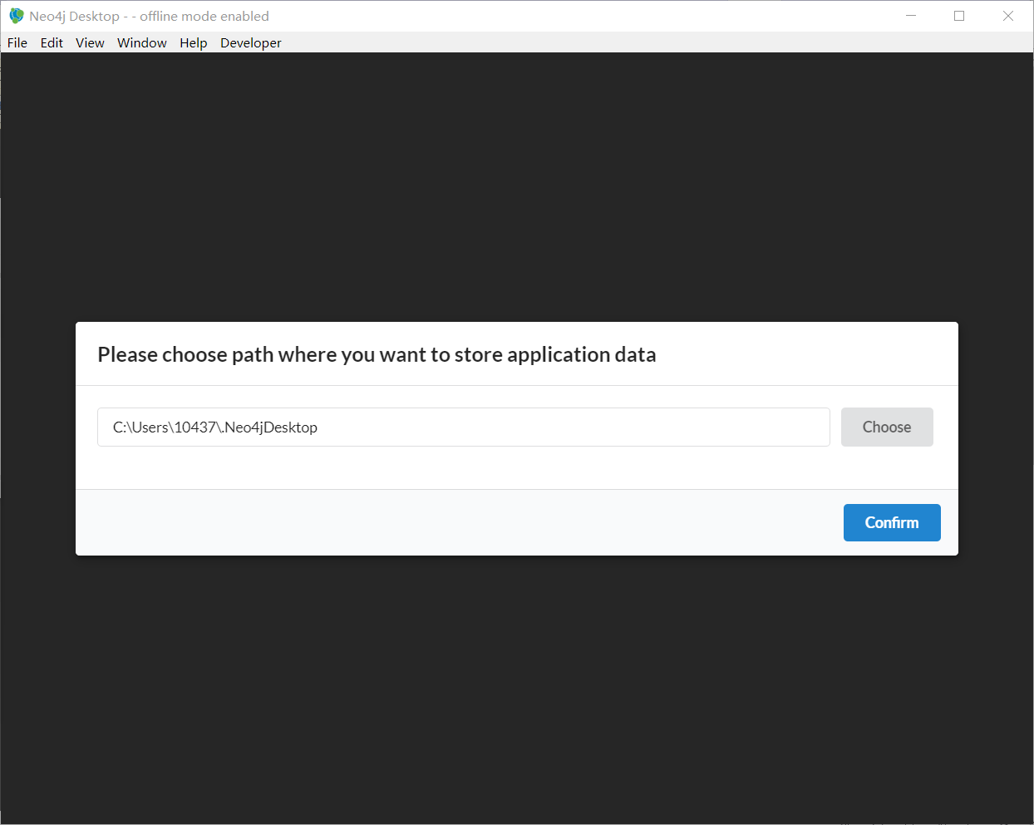This screenshot has width=1034, height=825.
Task: Click the Choose button to browse path
Action: pos(887,427)
